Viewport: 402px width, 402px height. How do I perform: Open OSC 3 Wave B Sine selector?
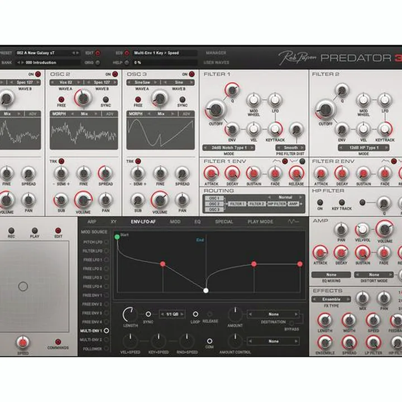179,82
